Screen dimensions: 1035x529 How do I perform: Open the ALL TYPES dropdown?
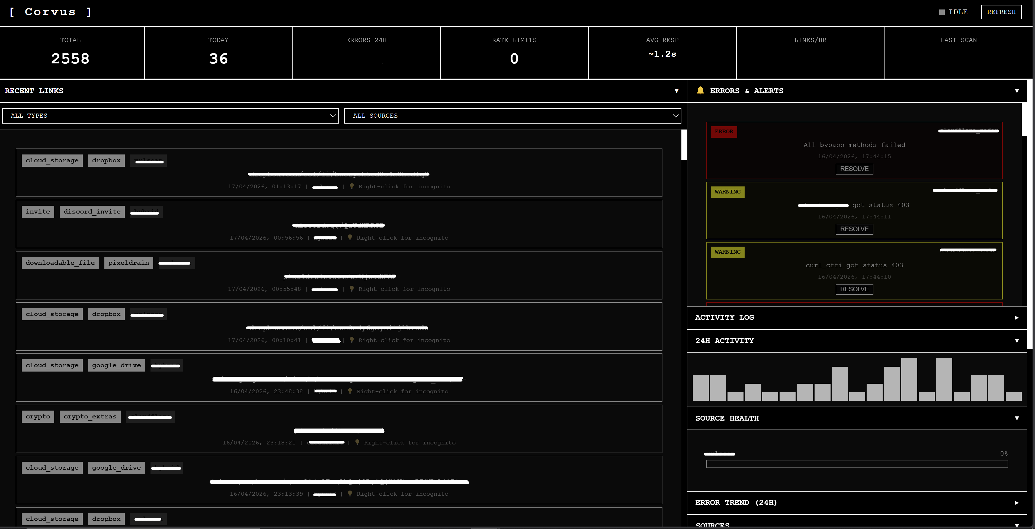pyautogui.click(x=170, y=116)
